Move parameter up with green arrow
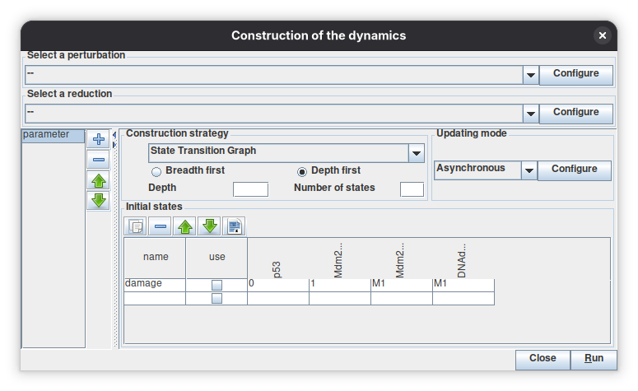The width and height of the screenshot is (638, 391). (x=99, y=180)
